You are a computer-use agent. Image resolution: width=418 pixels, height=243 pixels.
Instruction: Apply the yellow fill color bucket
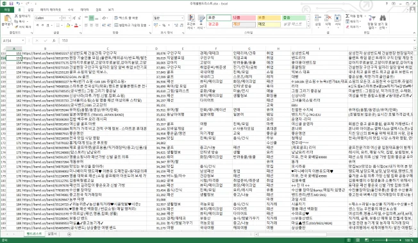pyautogui.click(x=68, y=26)
